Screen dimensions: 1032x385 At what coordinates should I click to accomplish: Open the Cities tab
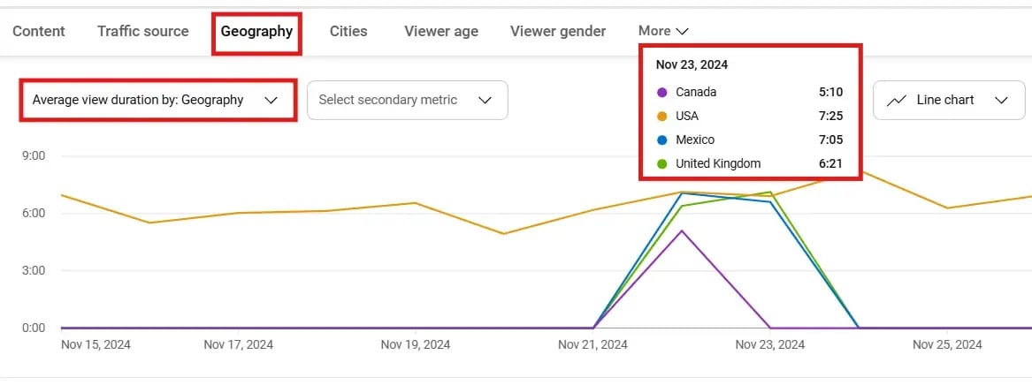(348, 31)
